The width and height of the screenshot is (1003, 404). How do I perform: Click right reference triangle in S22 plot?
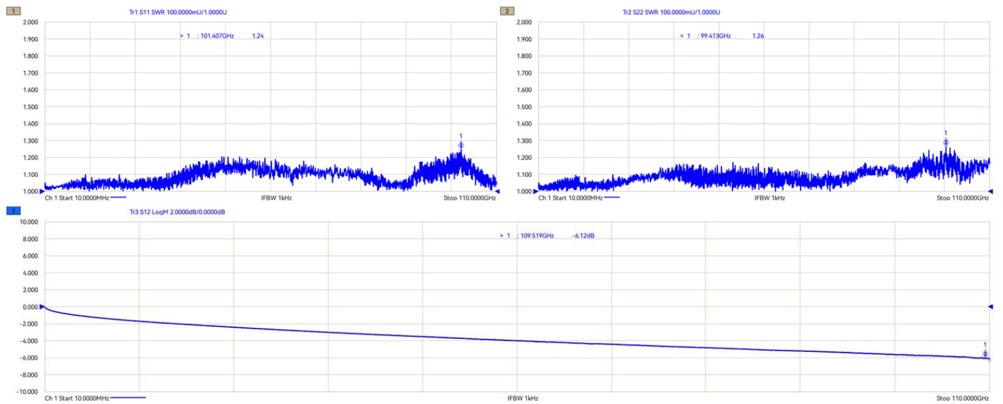[x=991, y=191]
